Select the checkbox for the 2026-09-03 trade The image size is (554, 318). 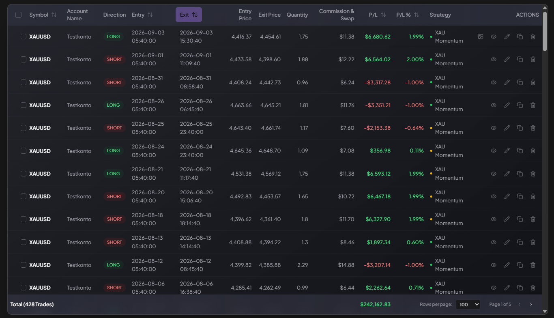[24, 37]
